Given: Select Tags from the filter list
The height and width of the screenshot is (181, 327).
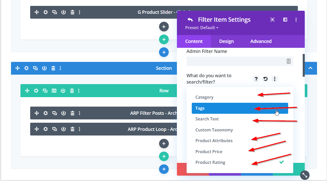Looking at the screenshot, I should point(200,108).
